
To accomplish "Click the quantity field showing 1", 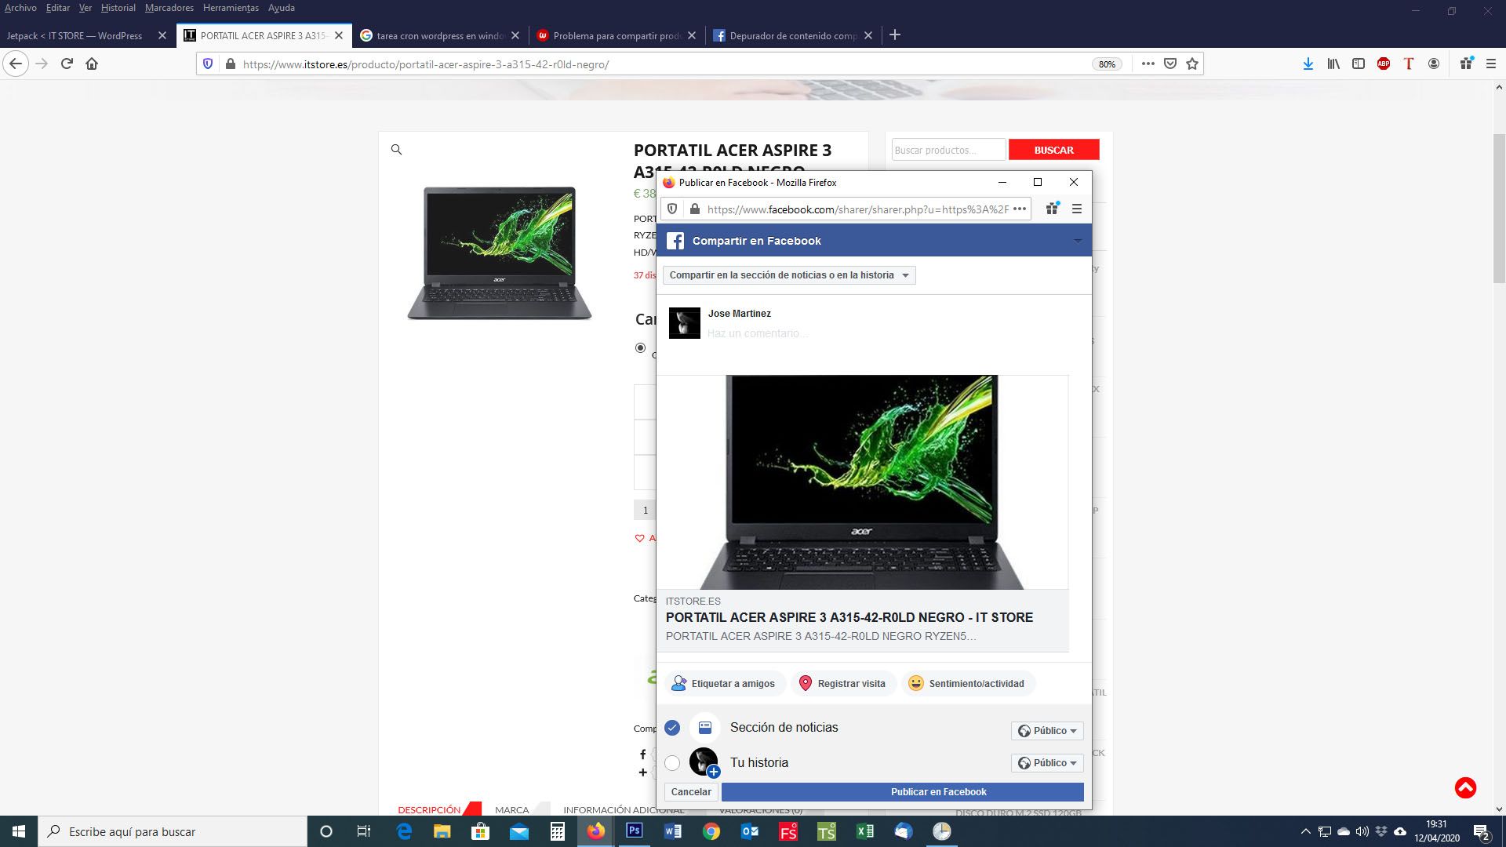I will click(x=646, y=510).
